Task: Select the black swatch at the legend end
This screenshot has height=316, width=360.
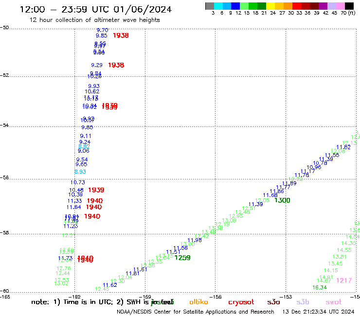Action: (349, 6)
